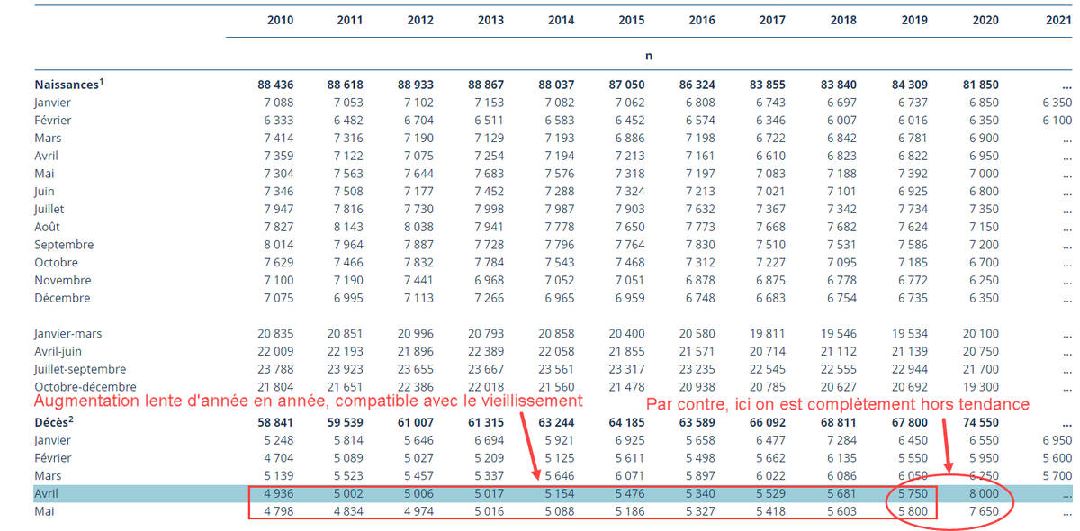Image resolution: width=1080 pixels, height=531 pixels.
Task: Select the Octobre row label
Action: (x=56, y=263)
